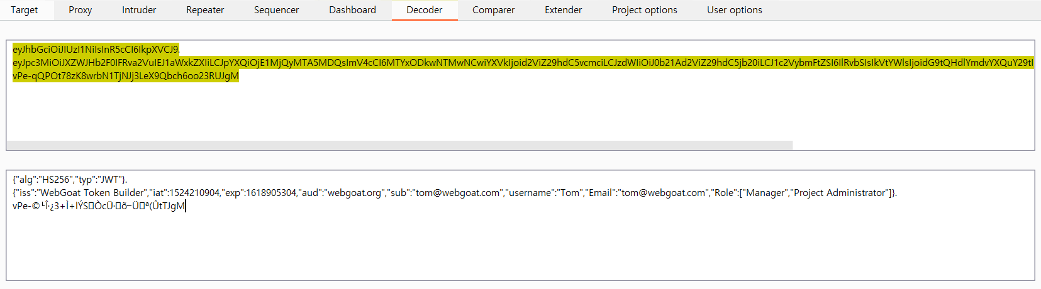
Task: Click the horizontal scrollbar of the encoded input
Action: click(x=400, y=145)
